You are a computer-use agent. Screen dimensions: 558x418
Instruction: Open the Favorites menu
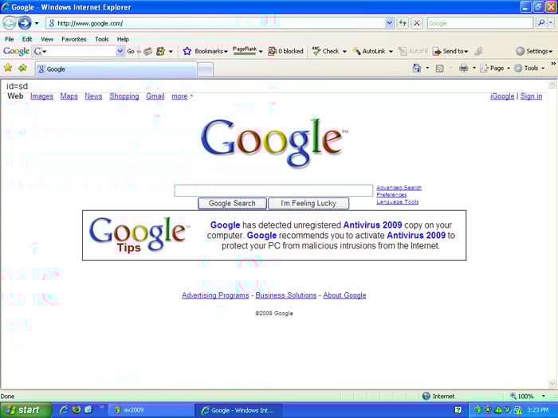tap(73, 39)
